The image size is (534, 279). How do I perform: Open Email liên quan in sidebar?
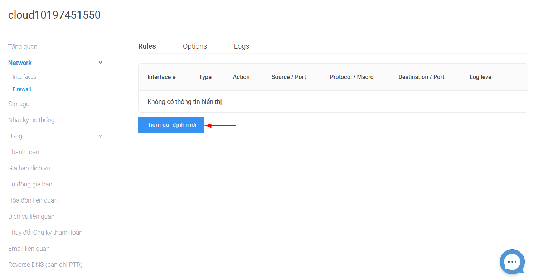click(29, 249)
